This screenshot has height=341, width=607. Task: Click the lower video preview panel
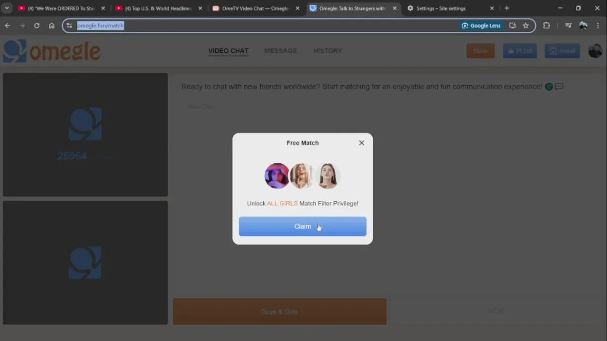[85, 263]
